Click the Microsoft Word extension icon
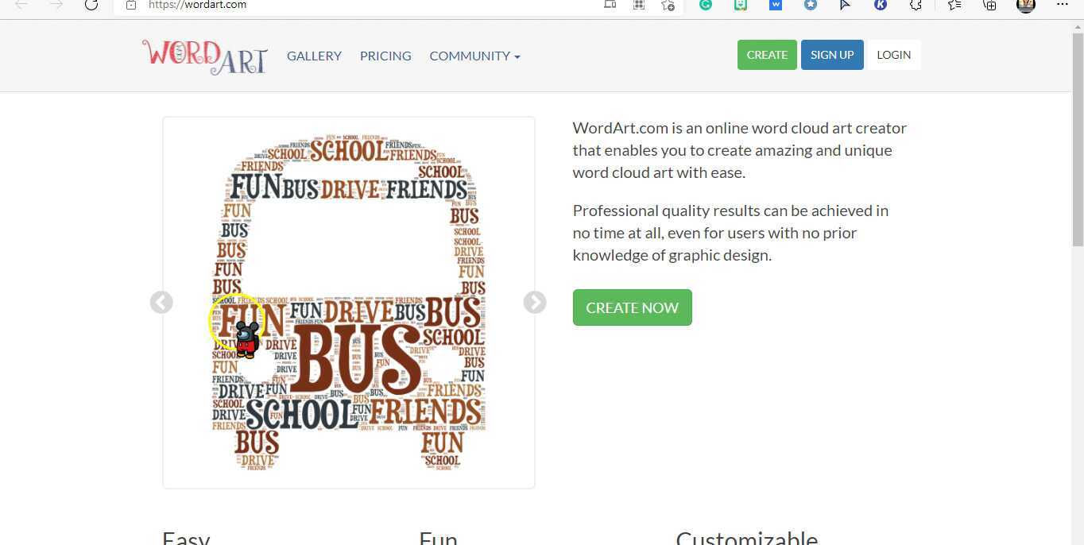This screenshot has width=1084, height=545. [775, 5]
